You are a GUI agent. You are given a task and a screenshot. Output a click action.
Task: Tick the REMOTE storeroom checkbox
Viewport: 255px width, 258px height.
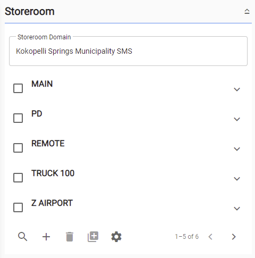18,148
